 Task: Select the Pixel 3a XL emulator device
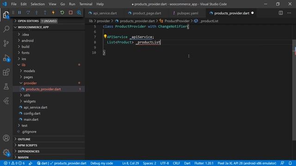pyautogui.click(x=247, y=163)
